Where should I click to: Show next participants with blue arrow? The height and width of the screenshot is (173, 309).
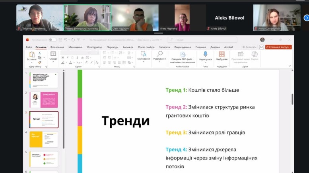[306, 18]
